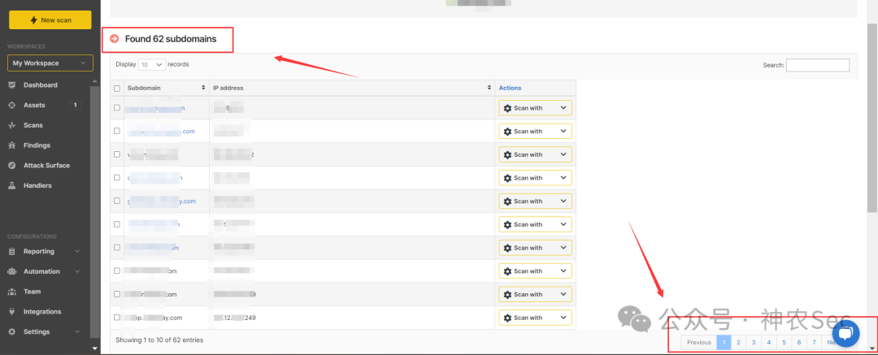The width and height of the screenshot is (878, 355).
Task: Expand the Settings chevron
Action: click(x=77, y=332)
